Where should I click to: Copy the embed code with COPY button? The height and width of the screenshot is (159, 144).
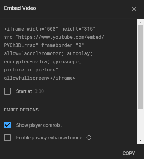click(129, 153)
